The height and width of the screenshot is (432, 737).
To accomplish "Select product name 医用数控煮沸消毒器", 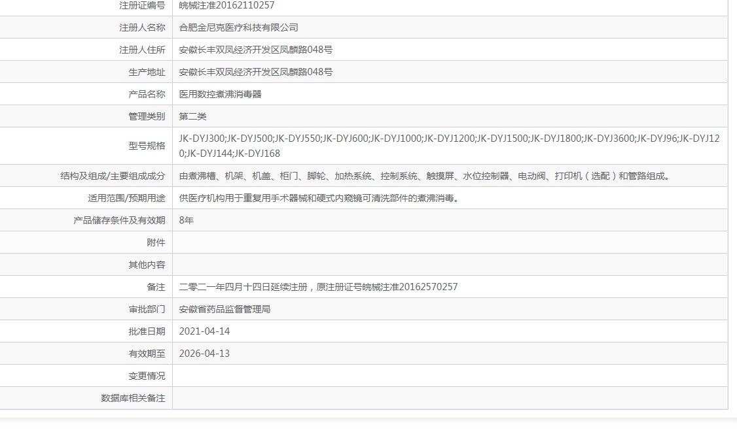I will click(220, 94).
